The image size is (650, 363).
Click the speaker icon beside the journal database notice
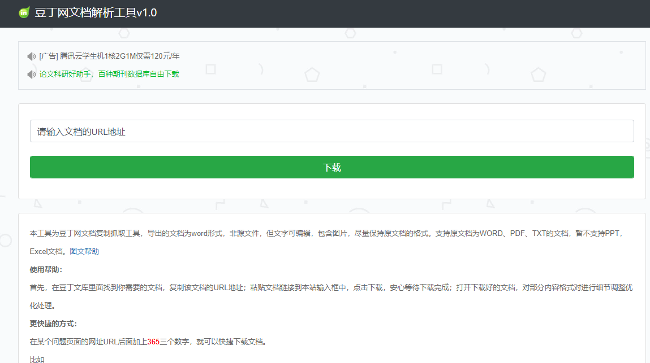(x=32, y=74)
